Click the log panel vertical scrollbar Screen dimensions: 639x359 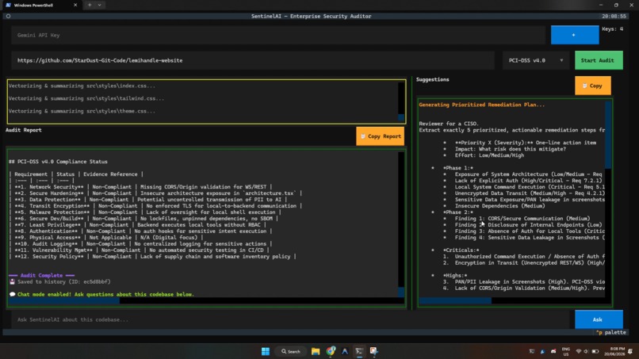click(x=401, y=102)
